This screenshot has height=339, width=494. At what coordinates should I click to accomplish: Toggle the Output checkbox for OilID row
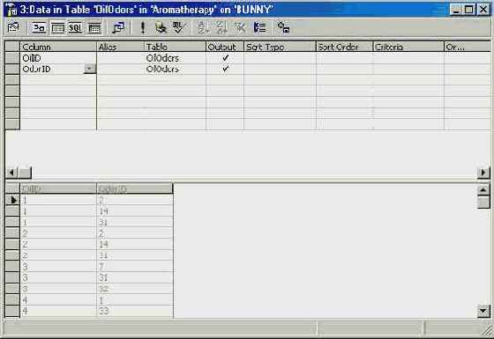[x=225, y=58]
